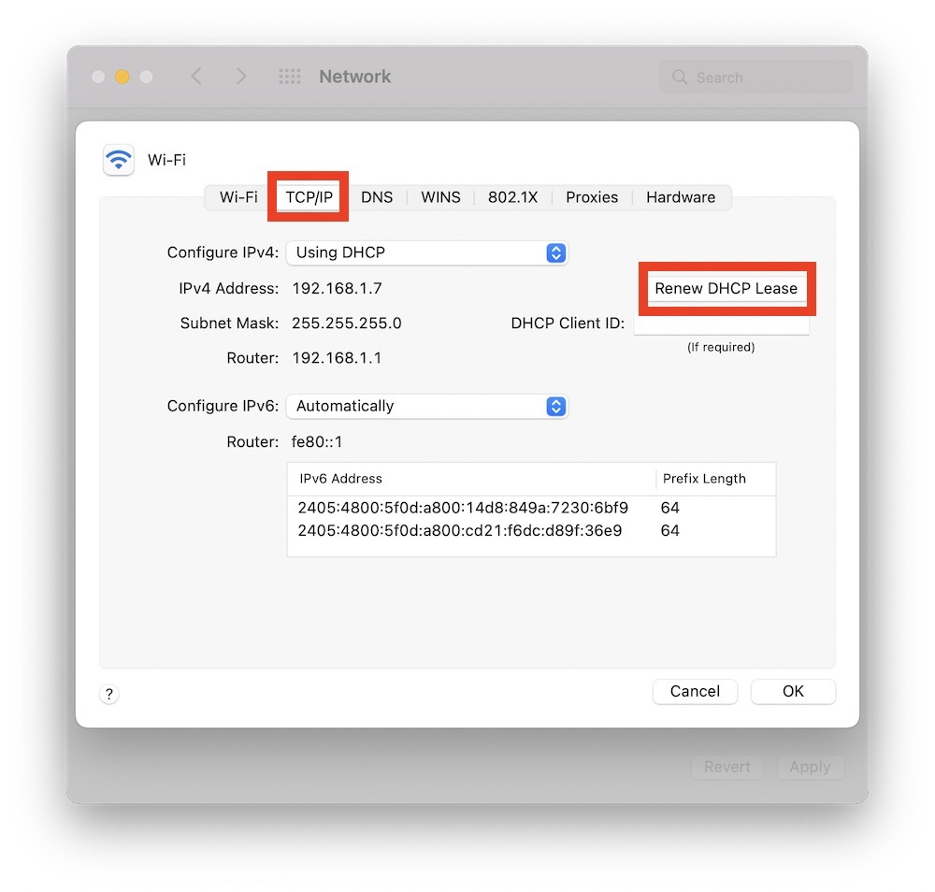Click the Prefix Length column header
Screen dimensions: 935x892
[715, 479]
